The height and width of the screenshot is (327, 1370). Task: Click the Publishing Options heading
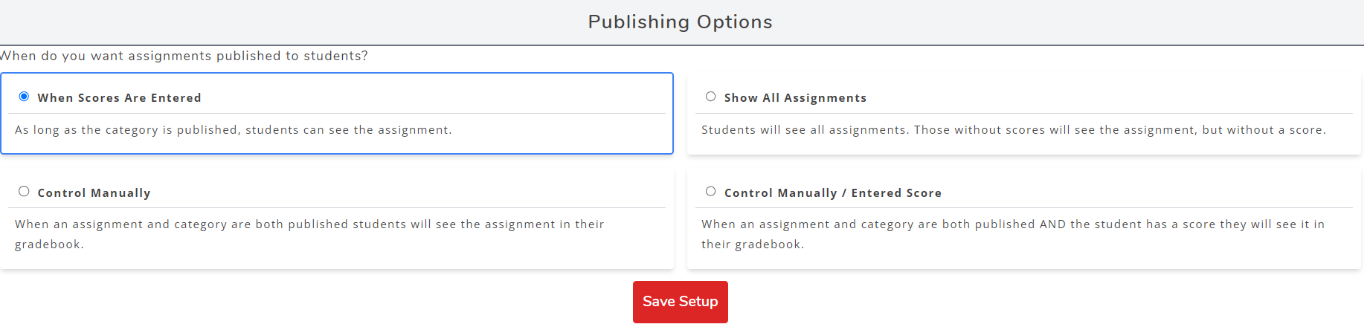pyautogui.click(x=680, y=22)
